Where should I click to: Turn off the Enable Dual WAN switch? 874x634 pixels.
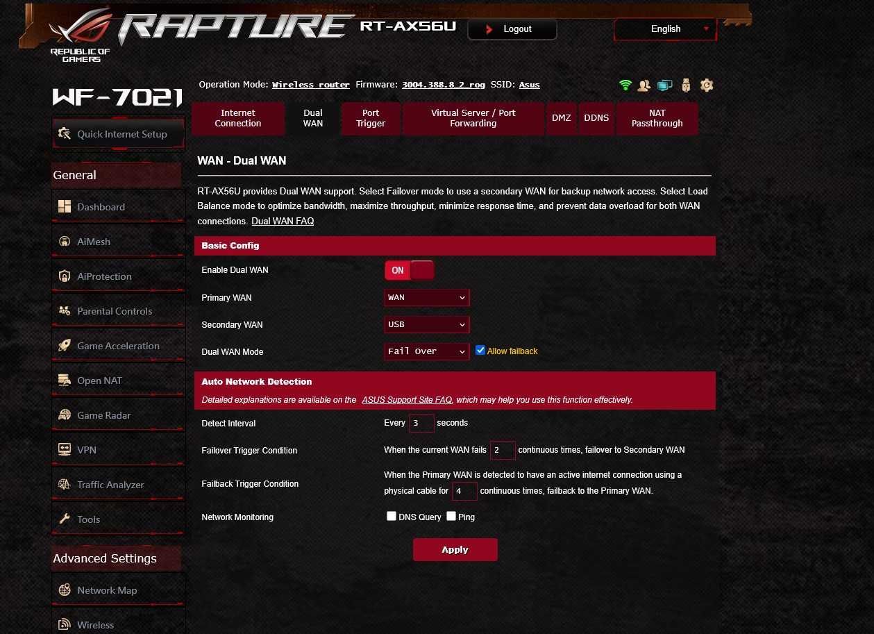click(410, 270)
